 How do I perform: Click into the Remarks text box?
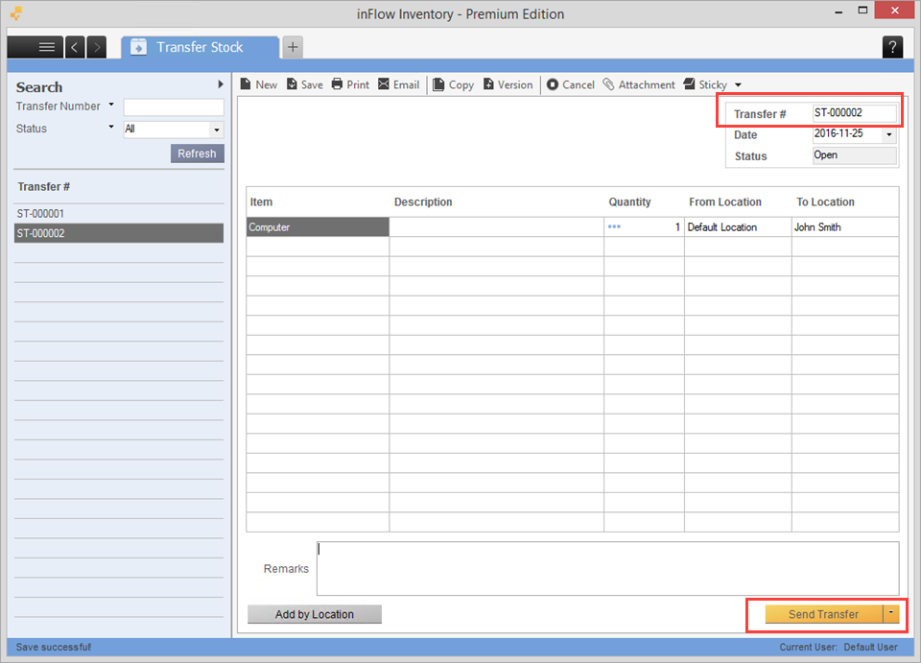pyautogui.click(x=607, y=568)
